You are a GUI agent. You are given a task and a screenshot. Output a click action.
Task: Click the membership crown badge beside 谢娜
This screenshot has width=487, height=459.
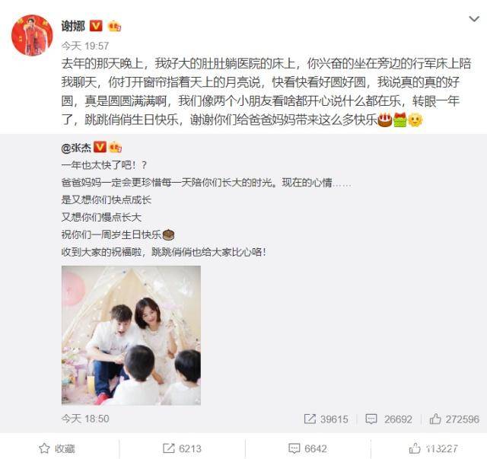[114, 26]
